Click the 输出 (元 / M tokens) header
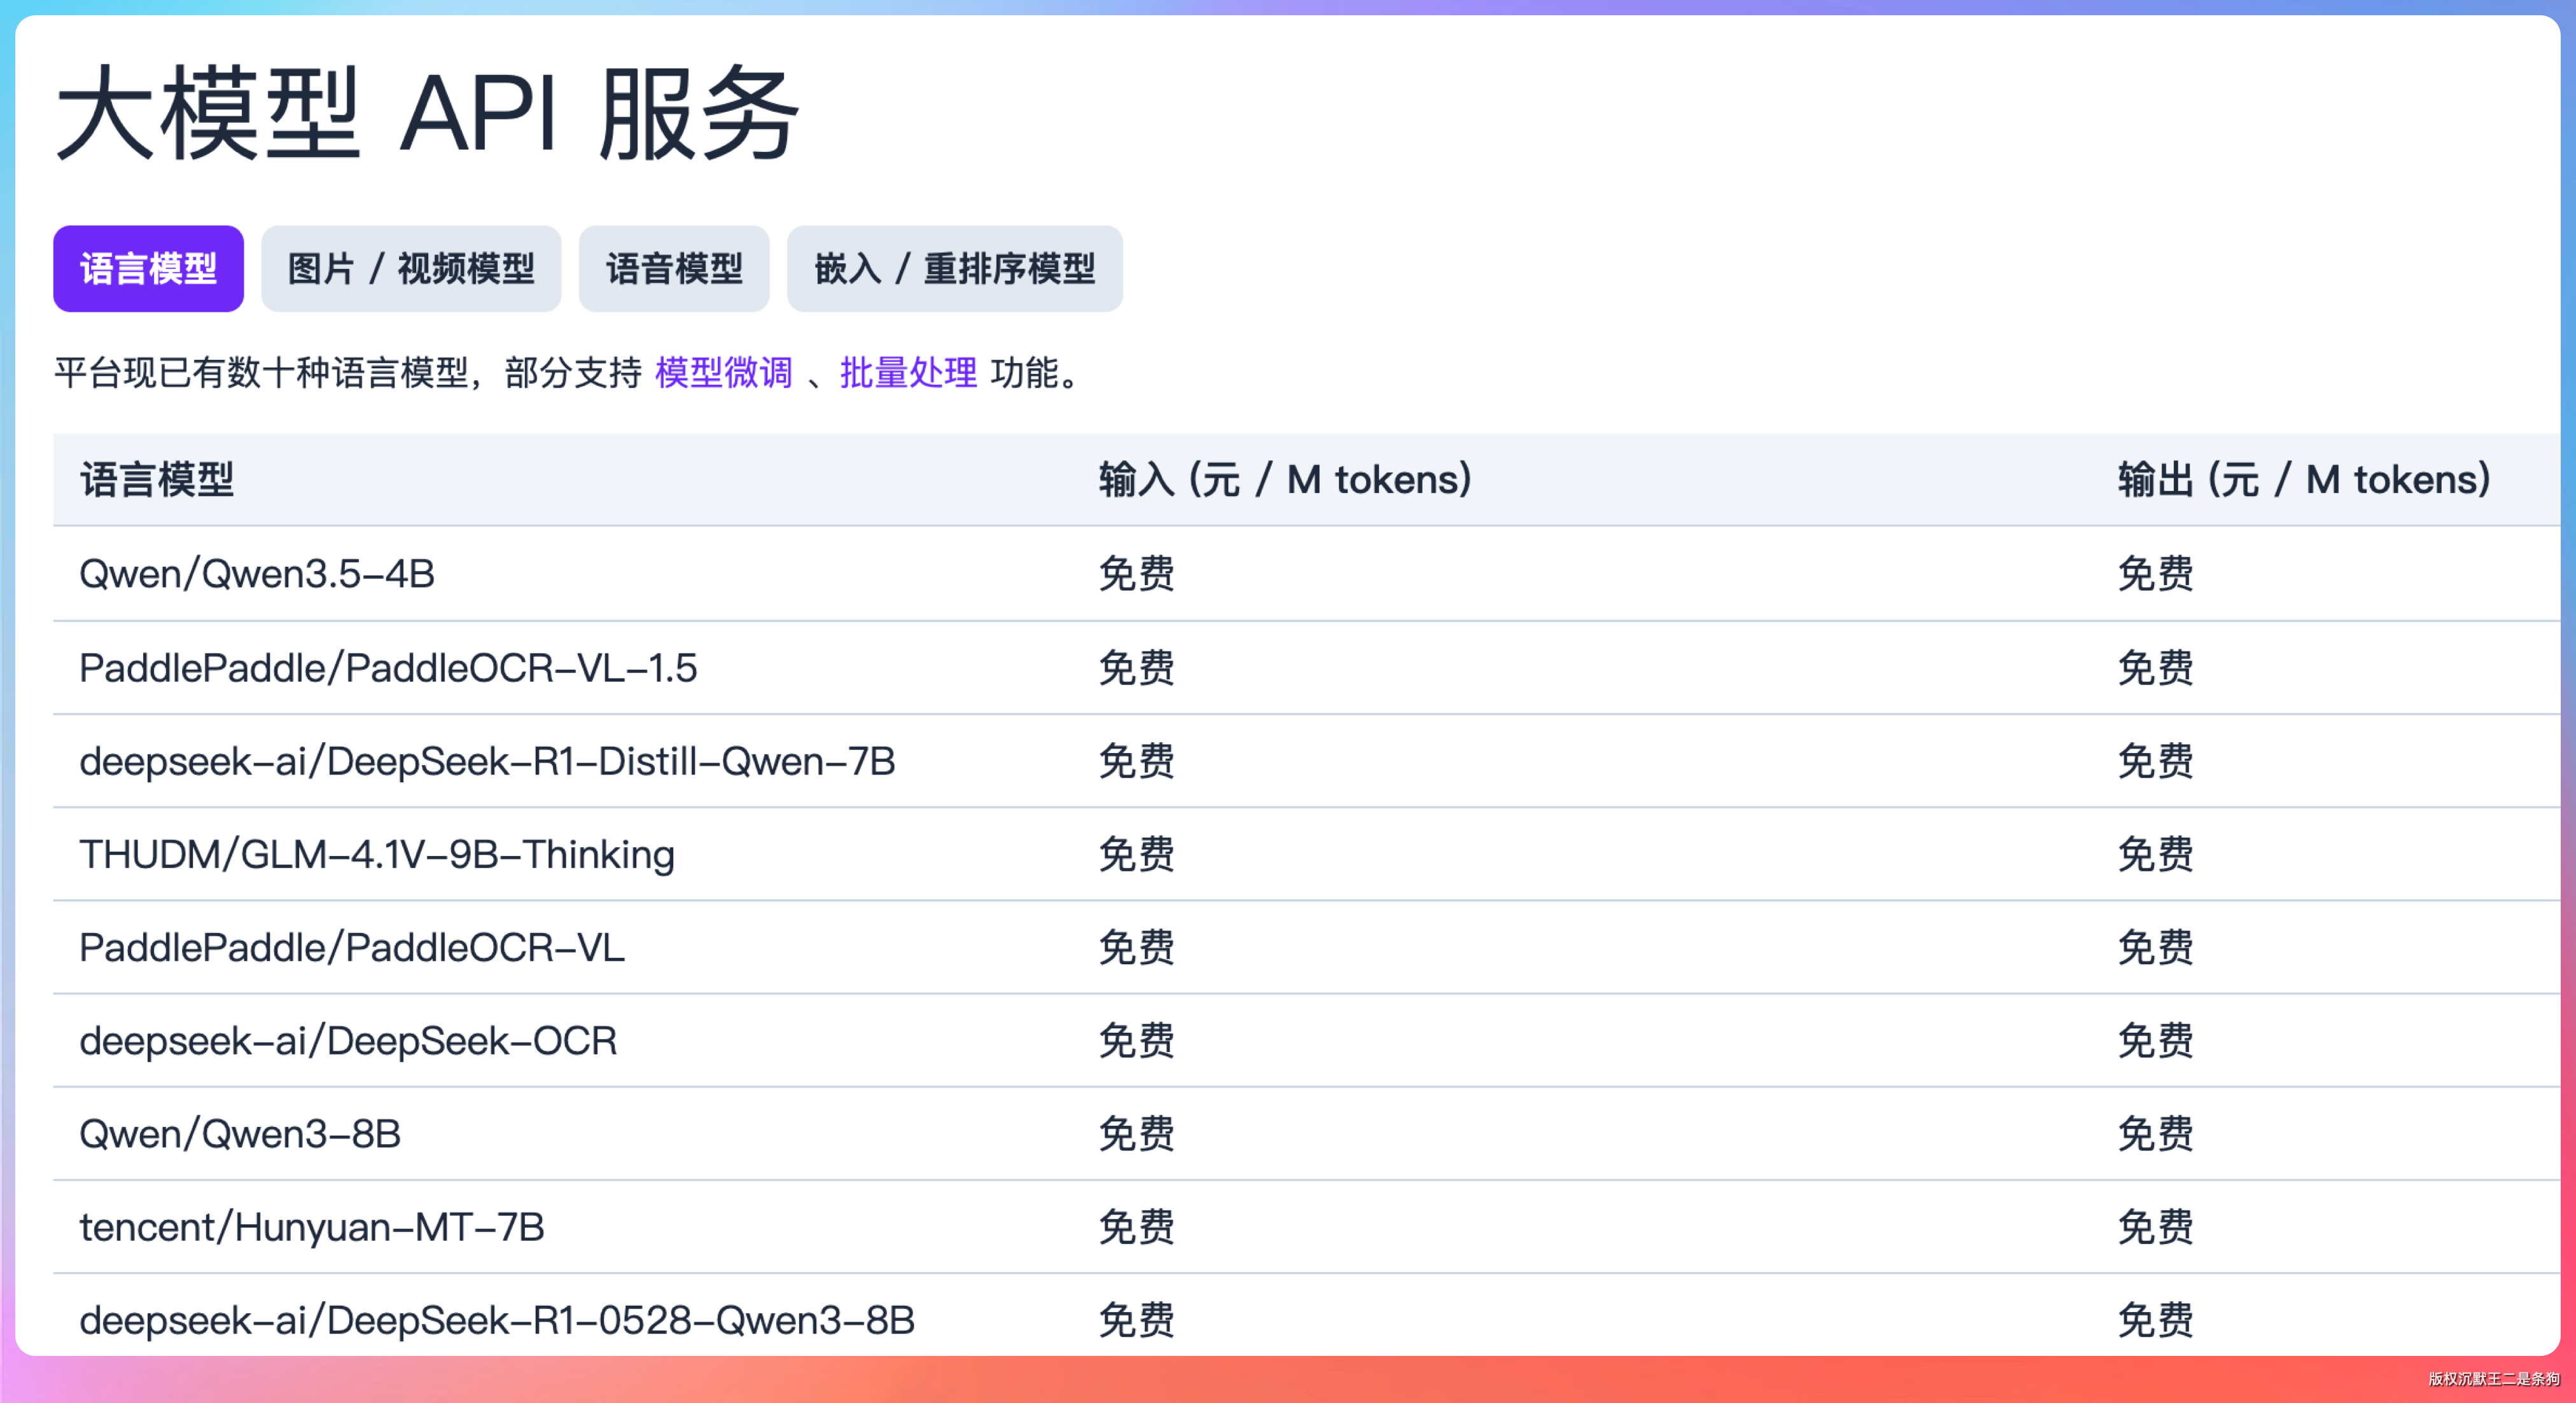Viewport: 2576px width, 1403px height. 2303,480
